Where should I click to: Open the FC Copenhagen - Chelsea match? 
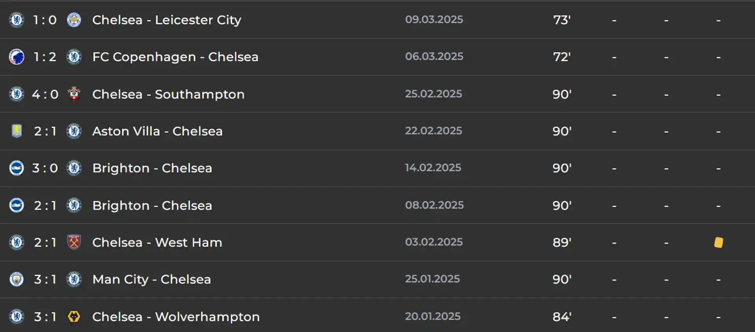tap(175, 57)
